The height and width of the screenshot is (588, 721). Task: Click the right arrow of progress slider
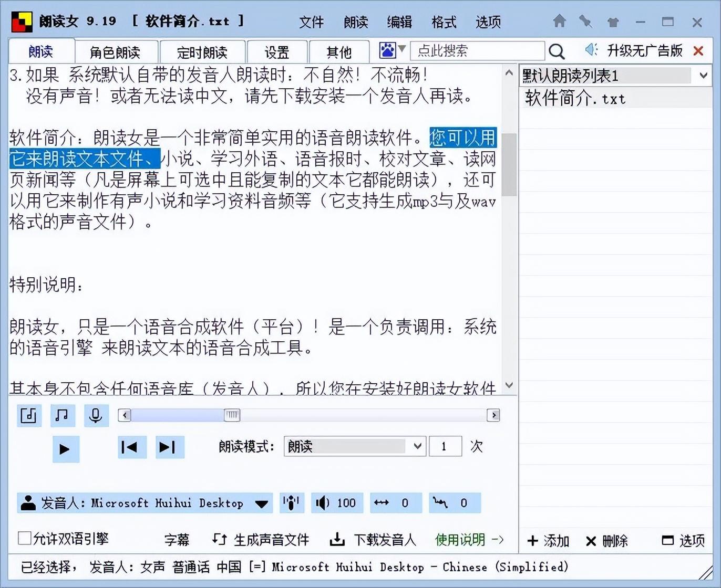point(493,415)
